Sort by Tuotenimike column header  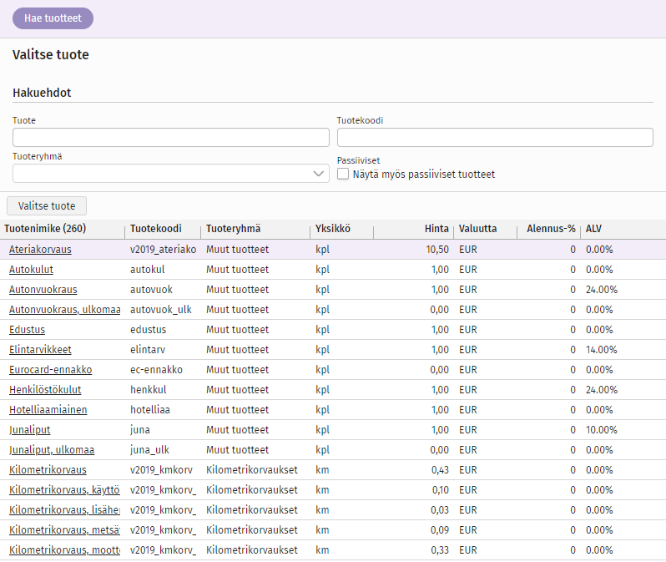click(x=45, y=229)
